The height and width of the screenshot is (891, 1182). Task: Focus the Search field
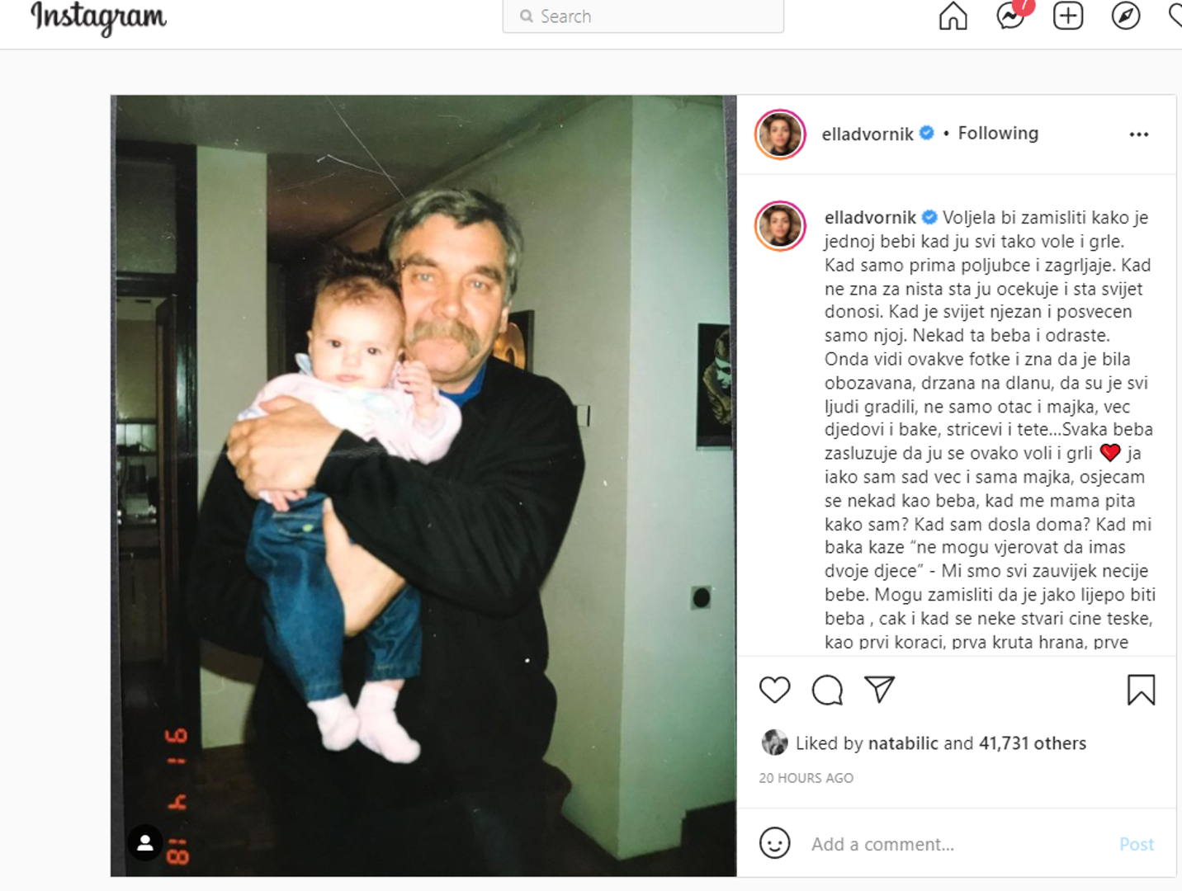pyautogui.click(x=643, y=16)
